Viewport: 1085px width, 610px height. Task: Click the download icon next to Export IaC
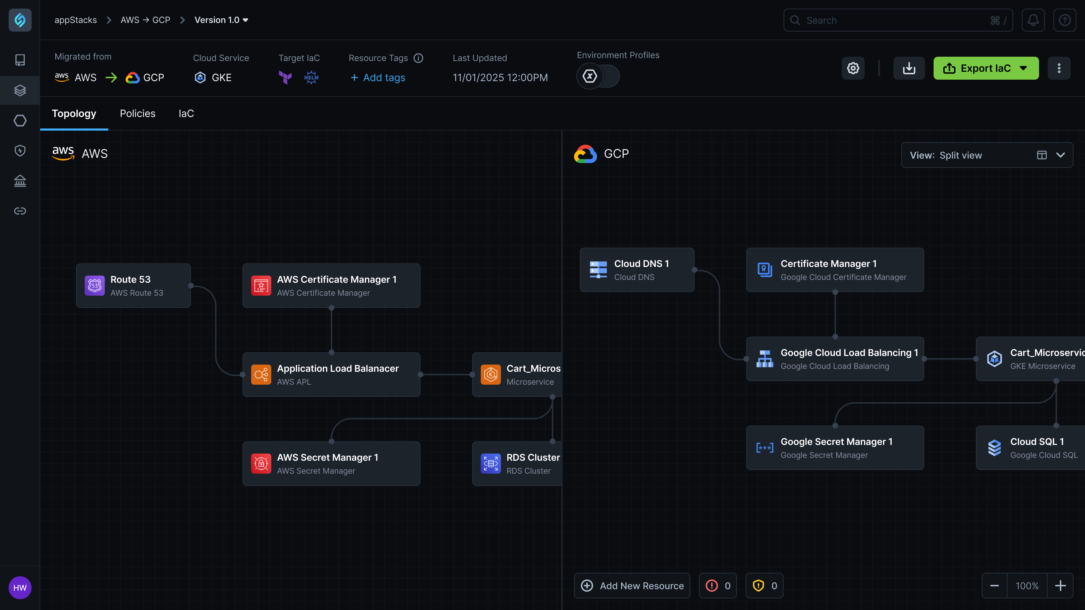909,68
